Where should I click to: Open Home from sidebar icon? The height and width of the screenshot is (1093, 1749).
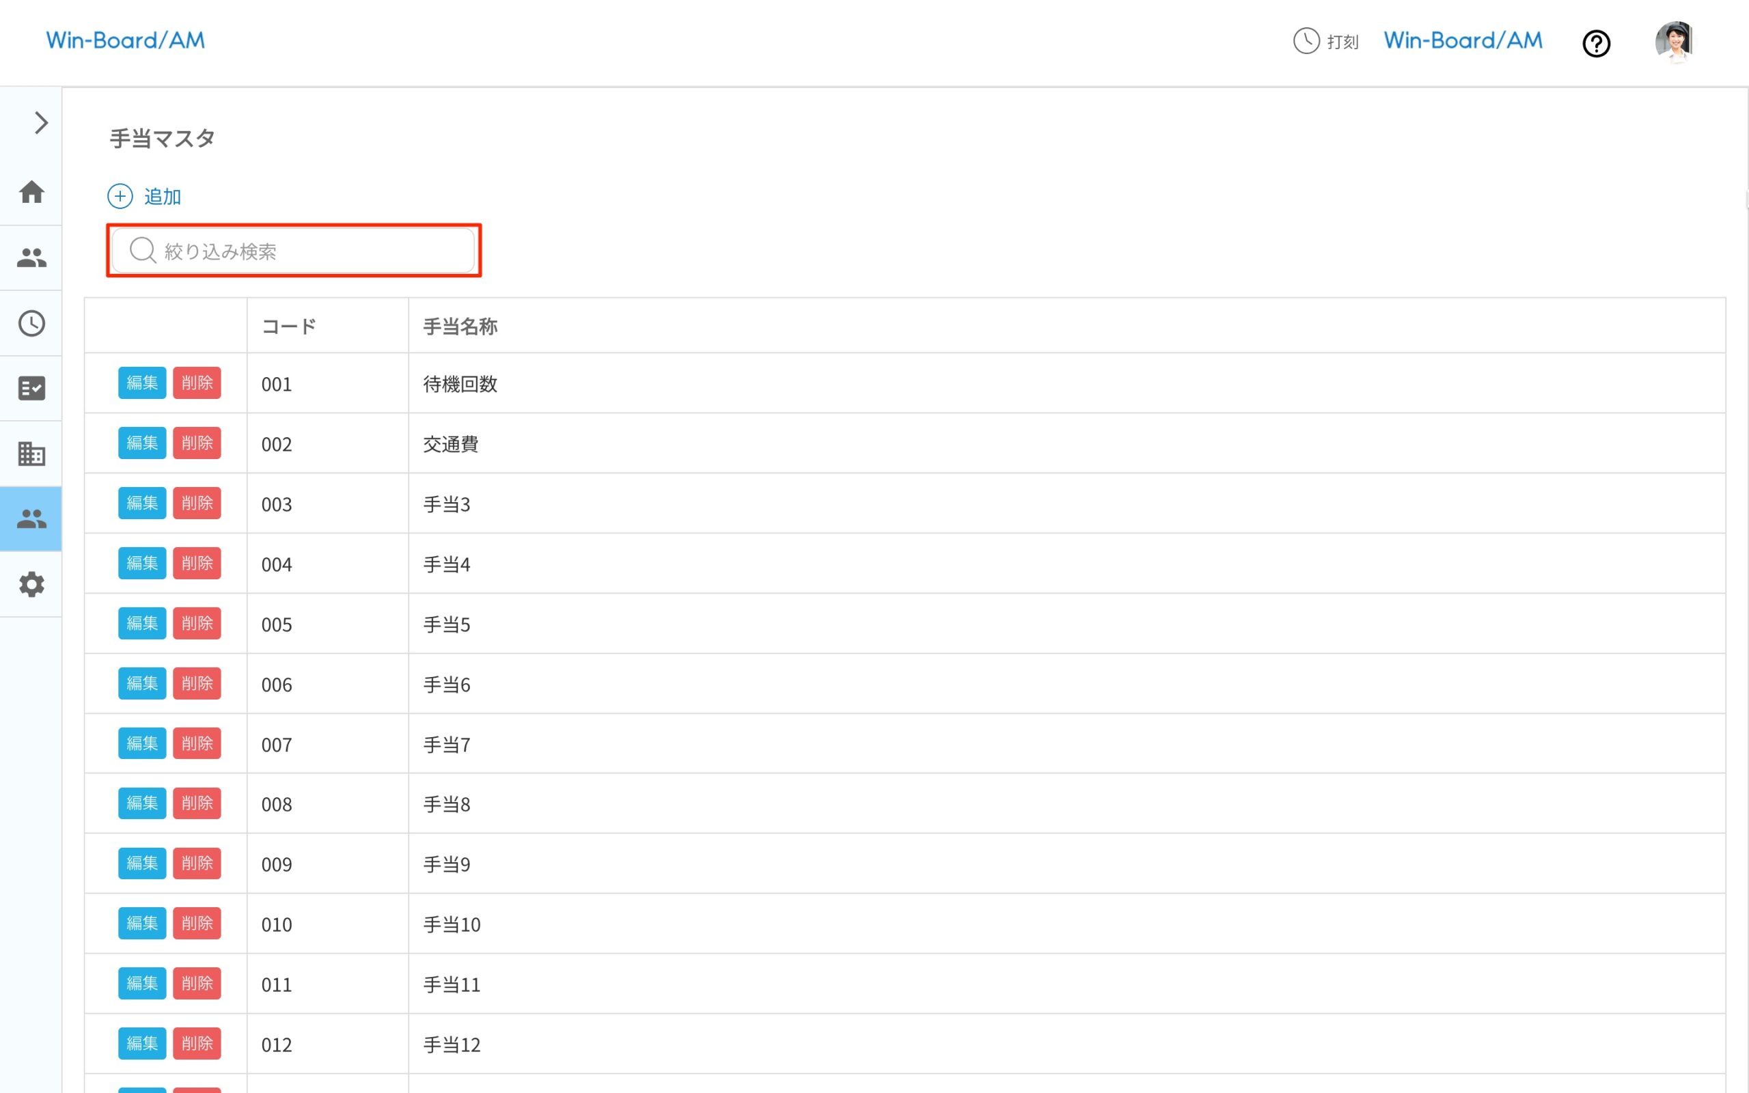click(31, 192)
